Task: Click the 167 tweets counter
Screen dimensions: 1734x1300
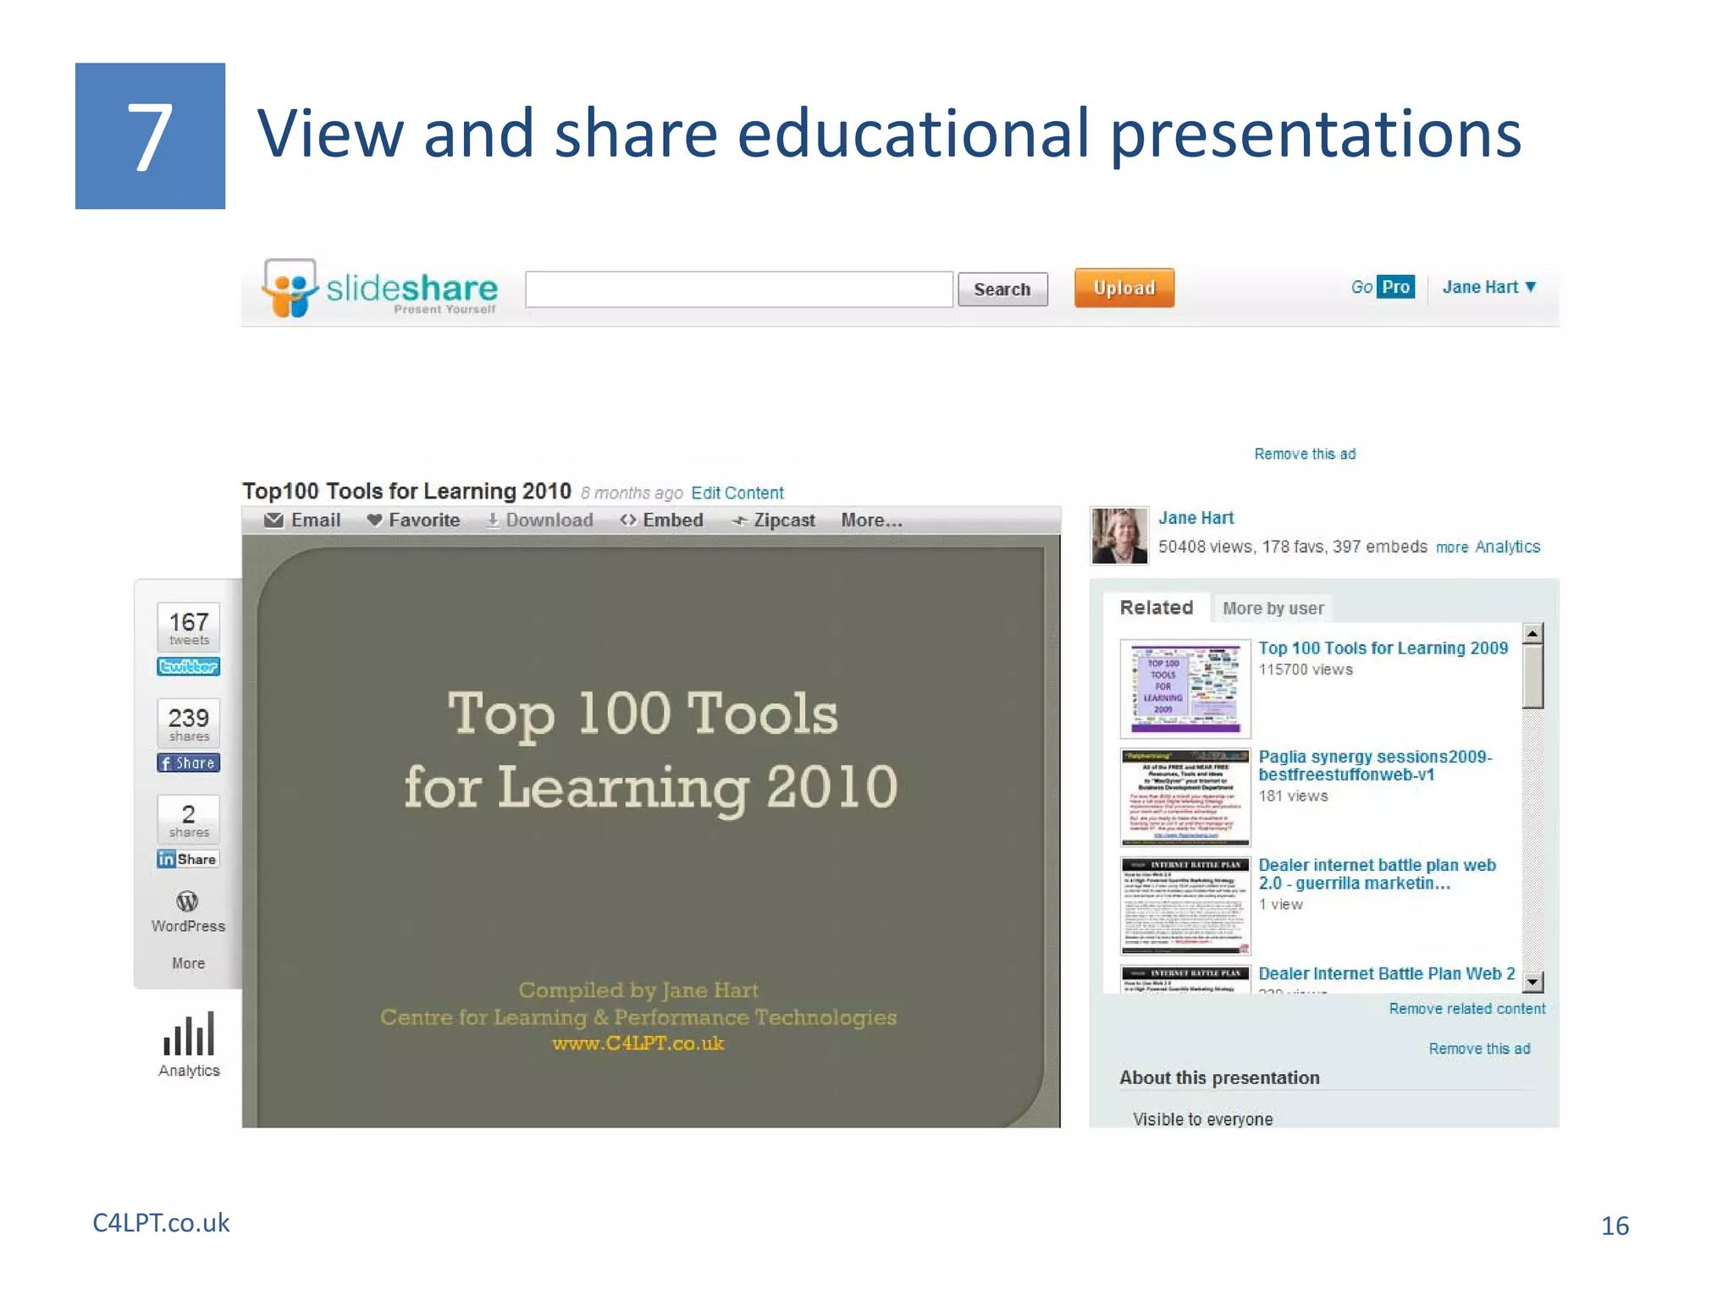Action: pos(188,627)
